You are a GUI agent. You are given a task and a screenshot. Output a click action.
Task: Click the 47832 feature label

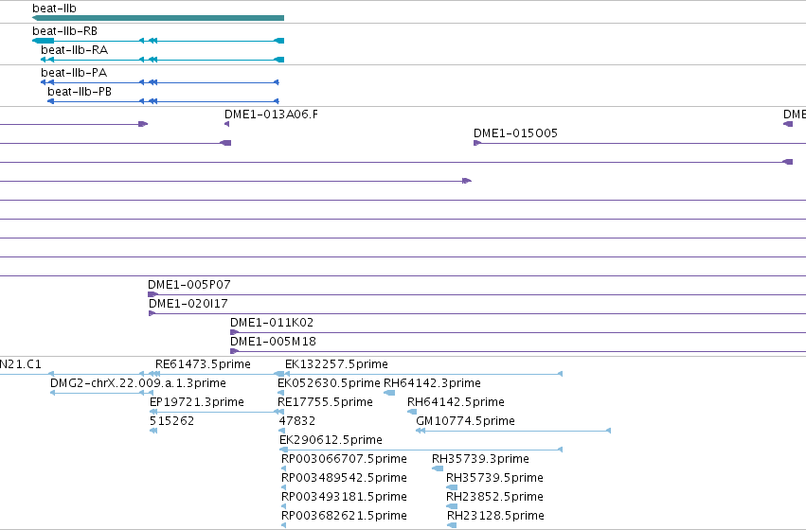tap(297, 420)
